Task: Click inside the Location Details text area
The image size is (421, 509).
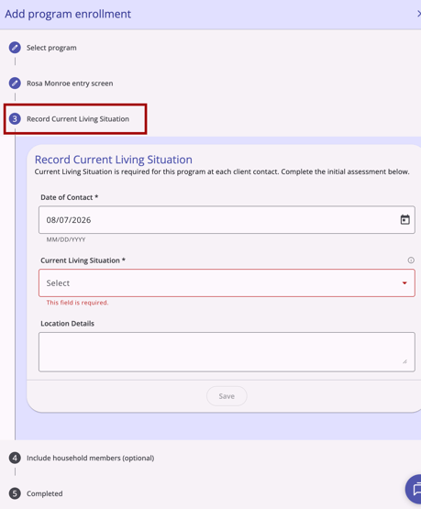Action: 227,351
